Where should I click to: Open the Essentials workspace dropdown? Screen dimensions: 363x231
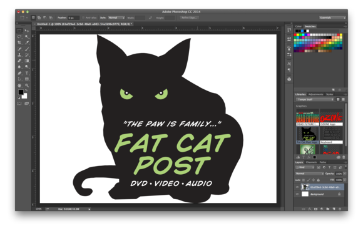click(x=332, y=17)
